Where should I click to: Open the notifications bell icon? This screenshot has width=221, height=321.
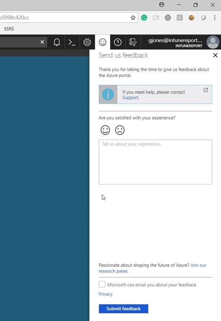pos(57,42)
